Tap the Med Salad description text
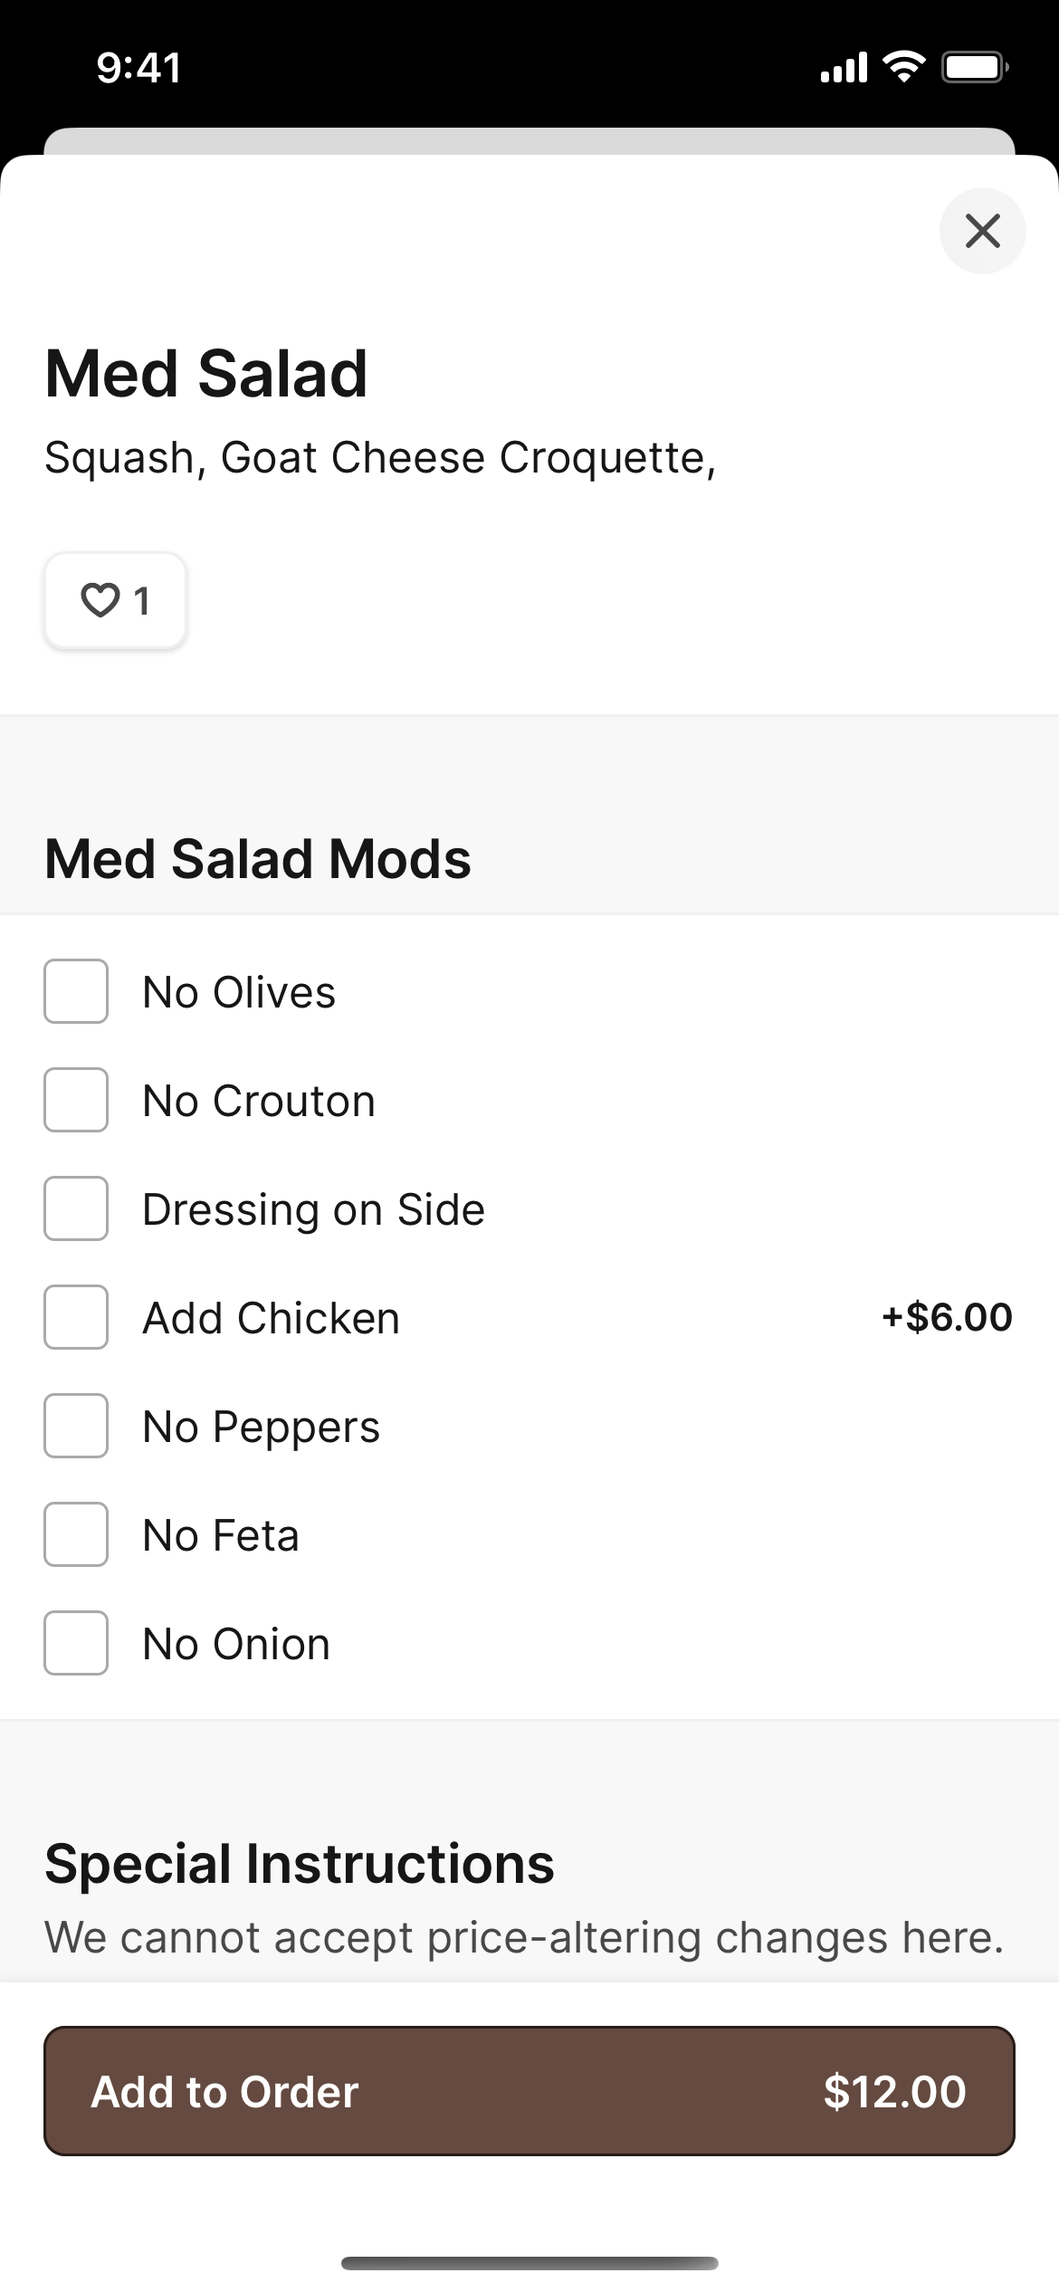The height and width of the screenshot is (2292, 1059). pos(380,457)
